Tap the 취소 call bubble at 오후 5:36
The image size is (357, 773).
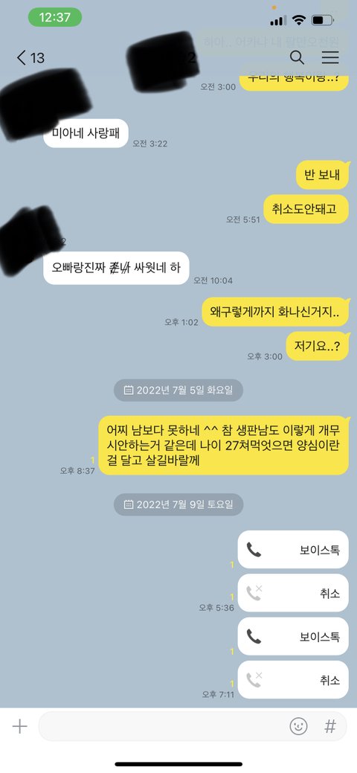click(x=293, y=593)
